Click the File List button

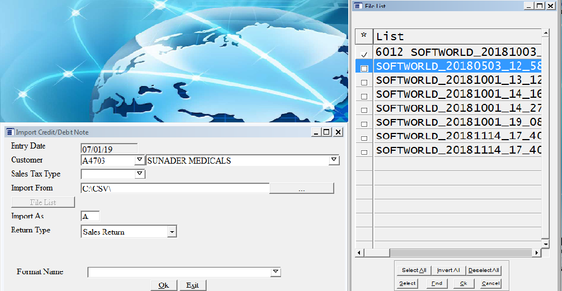(x=43, y=202)
